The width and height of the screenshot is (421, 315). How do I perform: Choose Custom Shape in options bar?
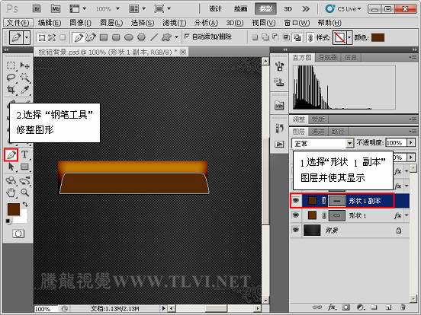[166, 37]
